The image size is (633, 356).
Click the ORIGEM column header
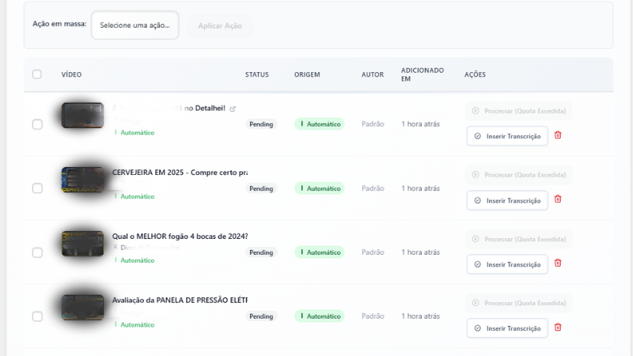(307, 74)
